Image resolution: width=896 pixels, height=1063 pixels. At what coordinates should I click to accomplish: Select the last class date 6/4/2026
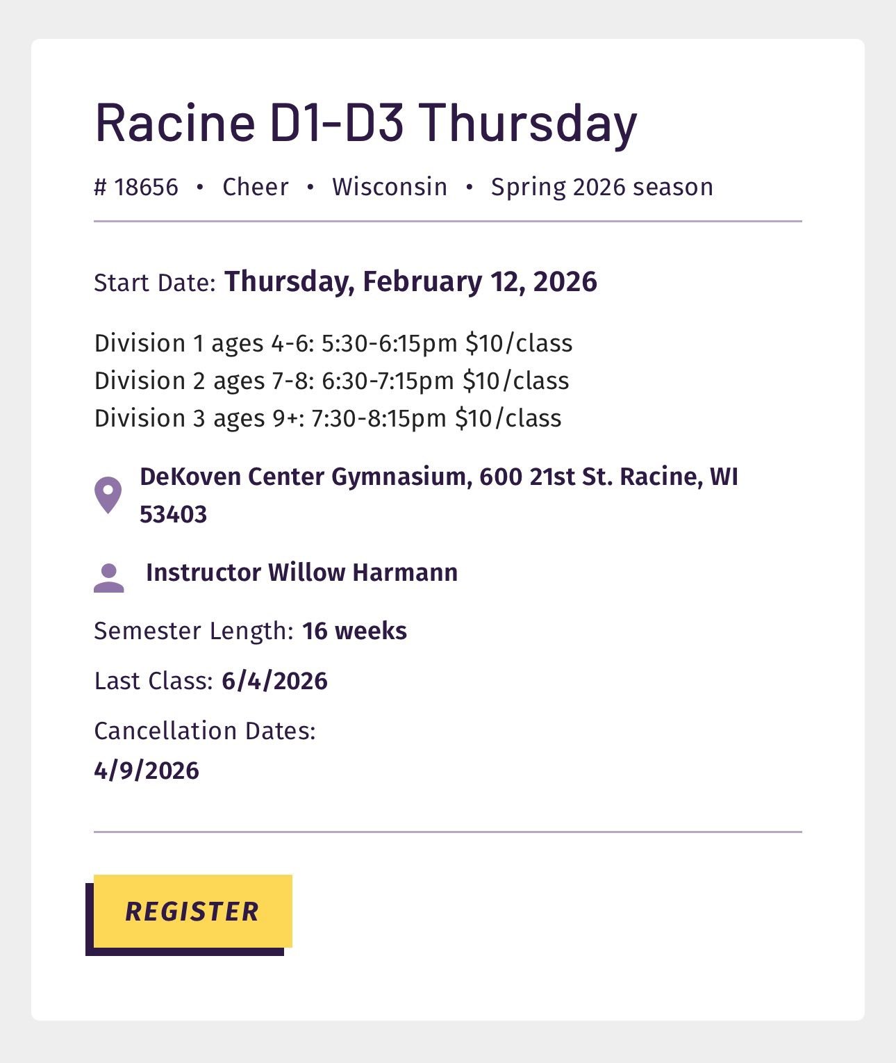tap(274, 681)
